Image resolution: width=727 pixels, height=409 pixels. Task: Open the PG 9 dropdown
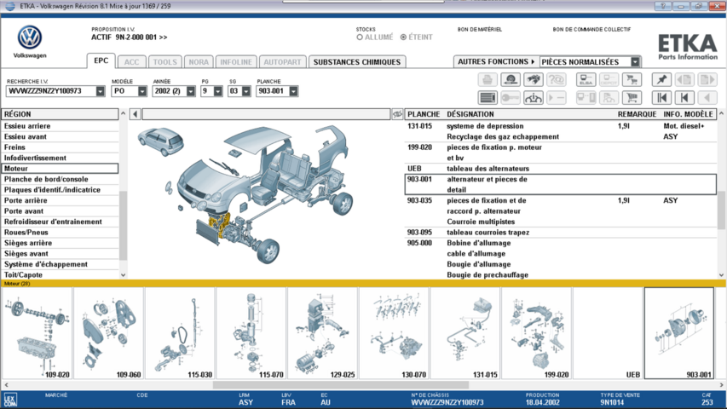pos(218,91)
